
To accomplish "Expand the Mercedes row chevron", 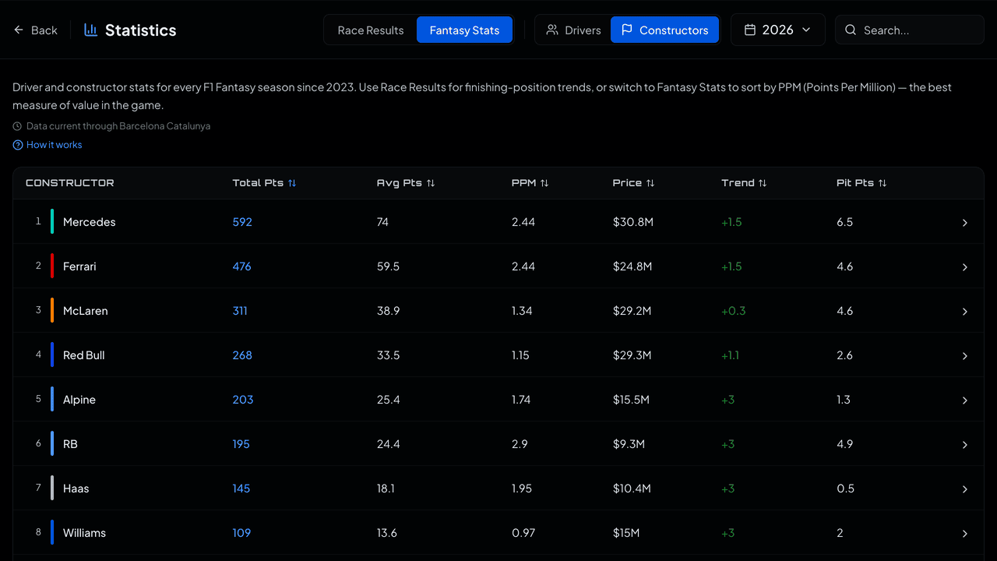I will point(964,223).
